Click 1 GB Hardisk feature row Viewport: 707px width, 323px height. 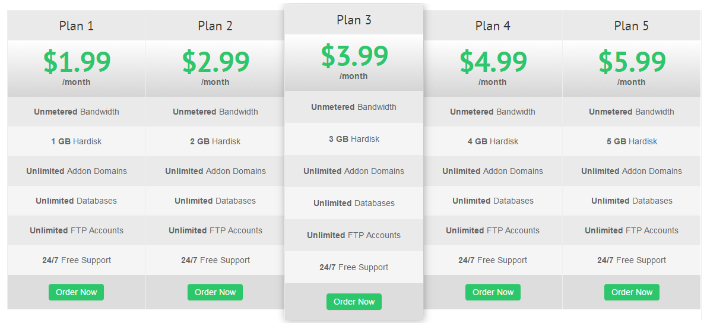(x=77, y=141)
